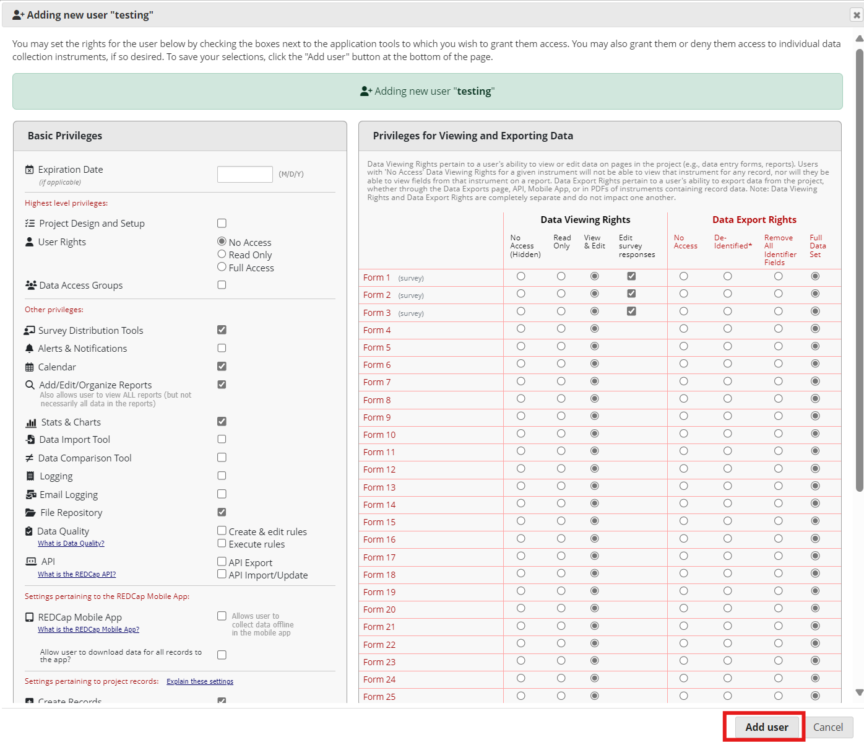Image resolution: width=864 pixels, height=742 pixels.
Task: Click the magnifying glass beside Add/Edit/Organize Reports
Action: (29, 384)
